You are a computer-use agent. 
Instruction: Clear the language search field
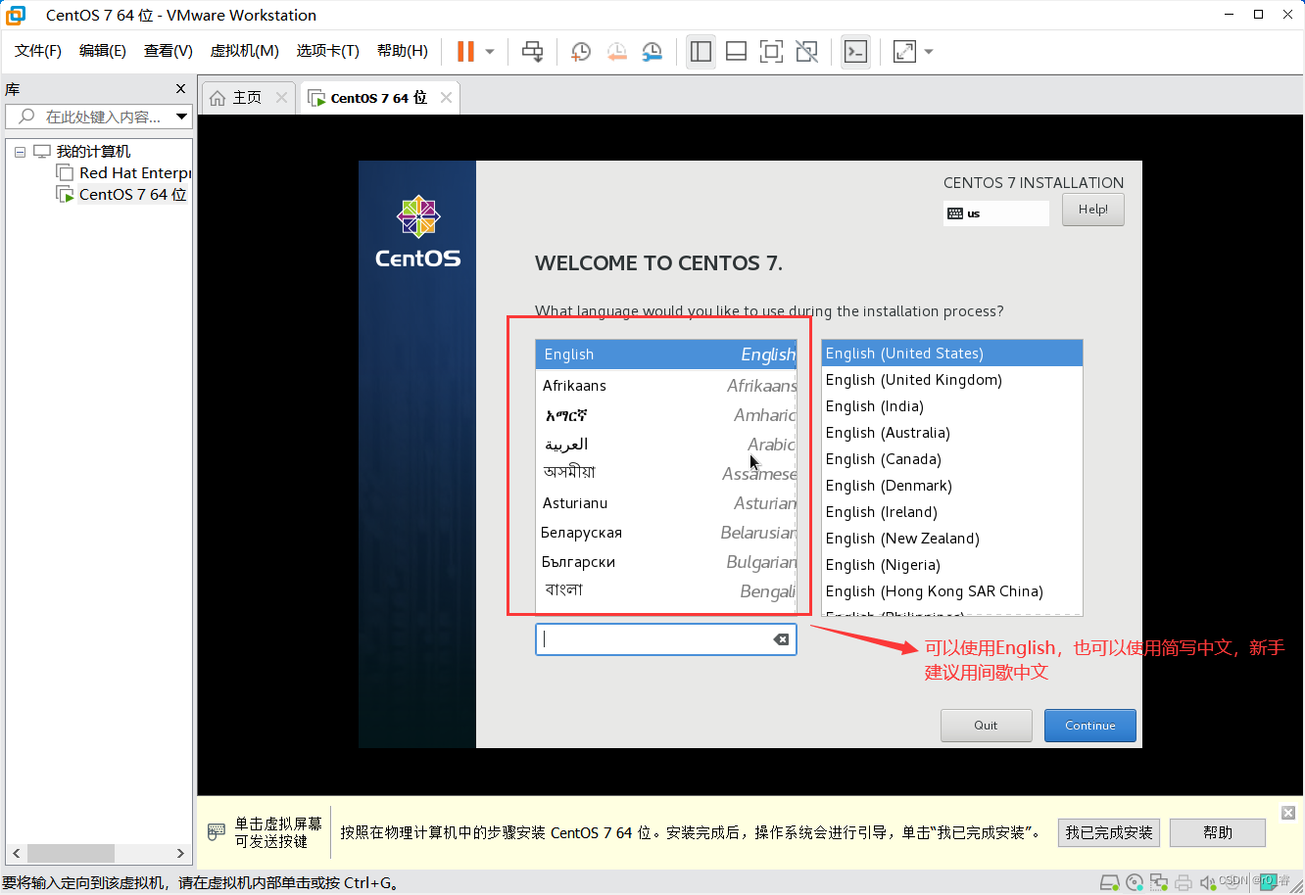(x=781, y=639)
